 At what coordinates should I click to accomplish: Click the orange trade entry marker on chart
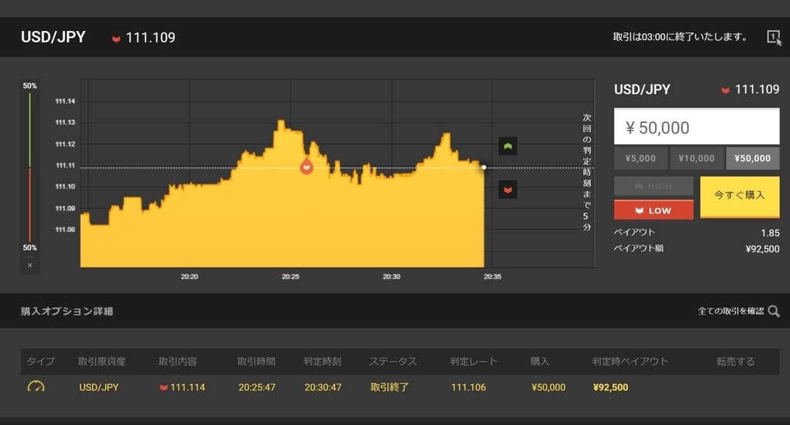tap(306, 166)
